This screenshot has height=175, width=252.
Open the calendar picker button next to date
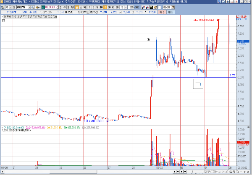tap(173, 8)
